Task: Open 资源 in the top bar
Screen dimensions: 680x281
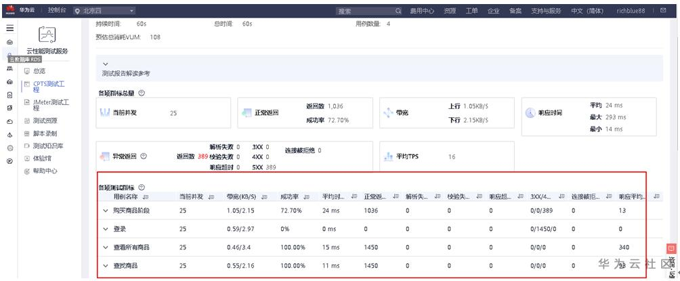Action: (x=450, y=11)
